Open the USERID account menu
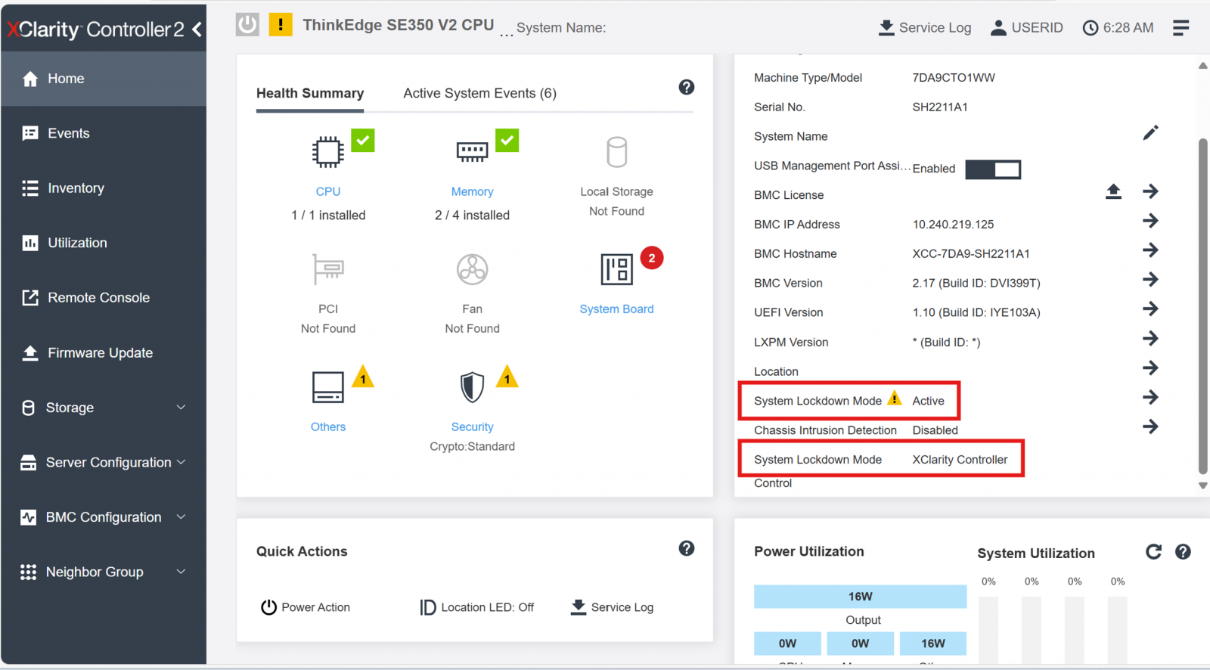Screen dimensions: 1210x670 point(1026,28)
